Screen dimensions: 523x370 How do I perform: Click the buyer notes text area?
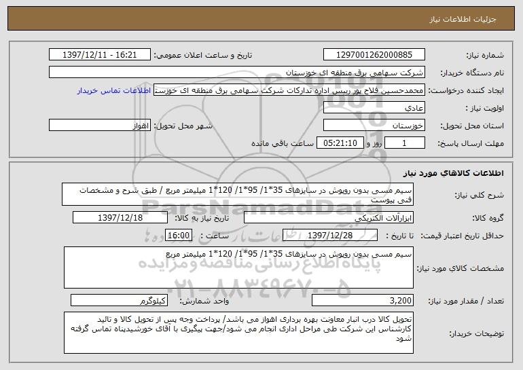click(x=238, y=333)
